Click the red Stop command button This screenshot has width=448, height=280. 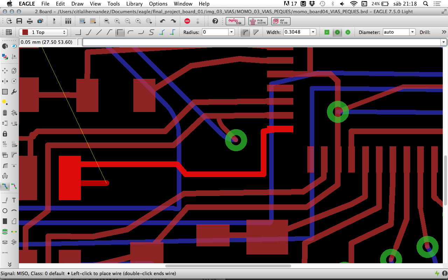pos(187,21)
